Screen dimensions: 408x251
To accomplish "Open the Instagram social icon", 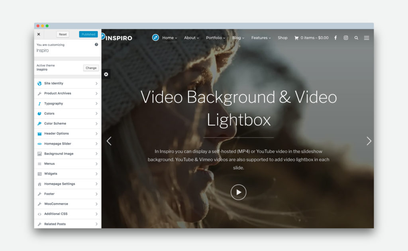I will pos(346,38).
